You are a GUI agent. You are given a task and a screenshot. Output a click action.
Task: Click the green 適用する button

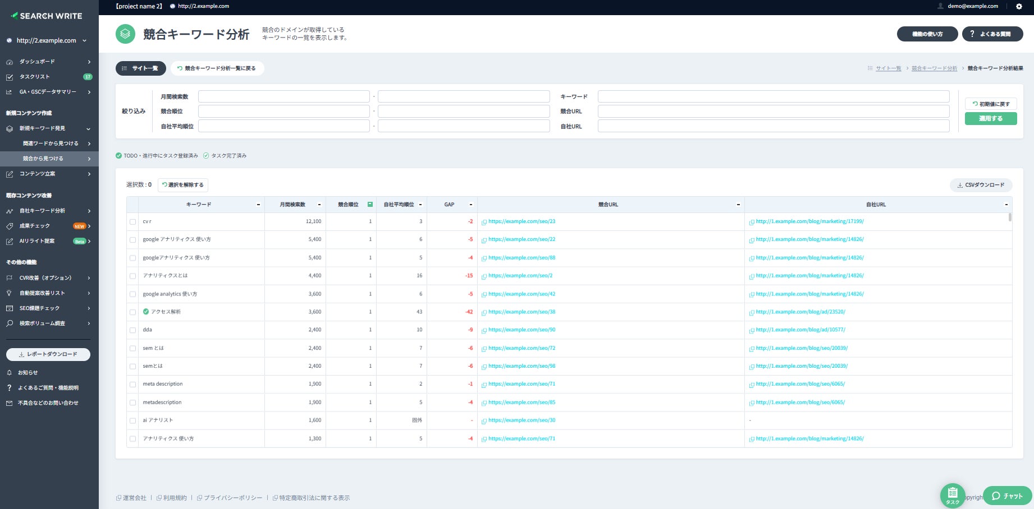point(990,119)
